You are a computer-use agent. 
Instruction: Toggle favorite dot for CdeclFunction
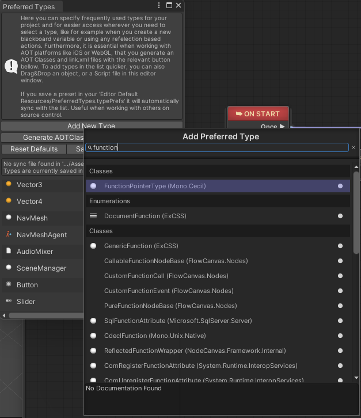340,336
